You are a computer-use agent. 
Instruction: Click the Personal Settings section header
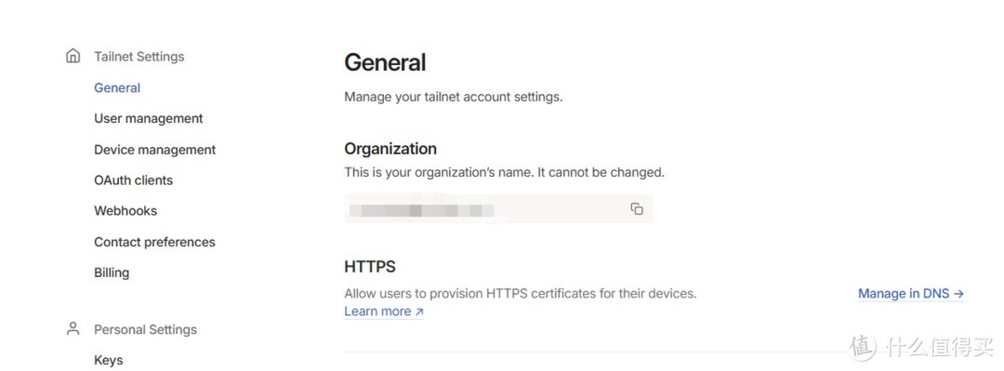145,329
